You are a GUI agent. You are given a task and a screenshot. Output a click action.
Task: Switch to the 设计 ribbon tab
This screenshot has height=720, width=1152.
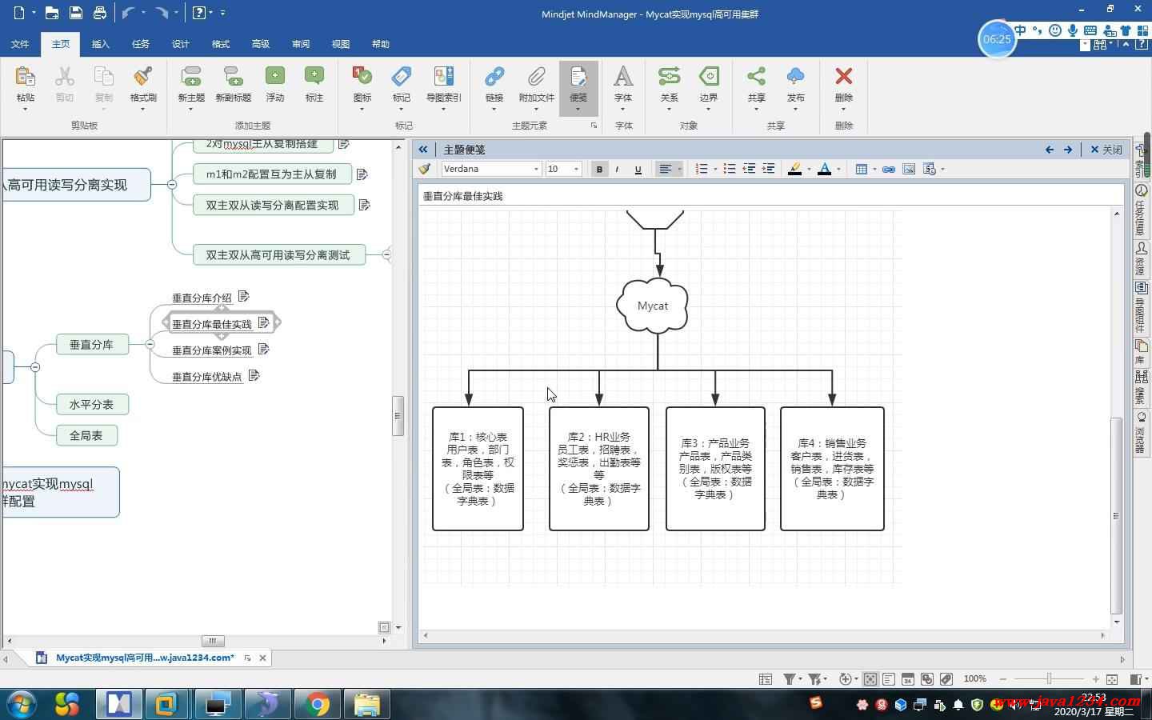point(181,44)
